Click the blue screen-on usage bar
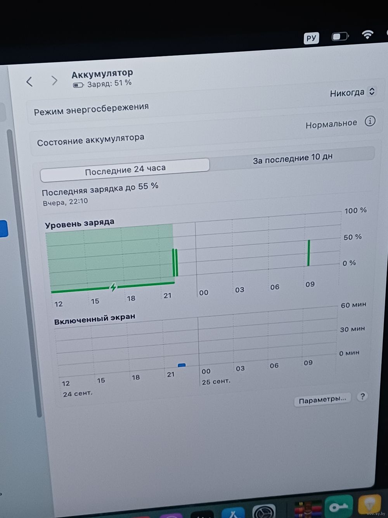This screenshot has width=388, height=518. pyautogui.click(x=182, y=365)
